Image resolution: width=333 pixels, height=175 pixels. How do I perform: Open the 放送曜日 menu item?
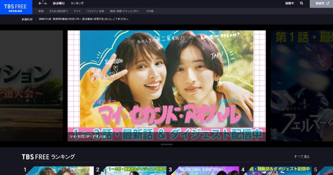(x=59, y=4)
